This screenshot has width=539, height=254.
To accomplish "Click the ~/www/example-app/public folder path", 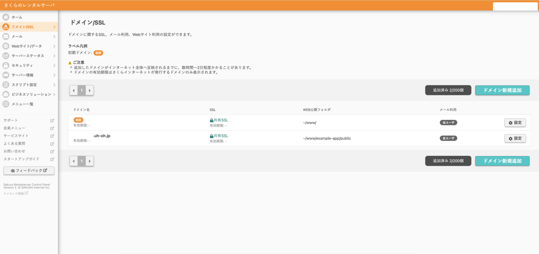I will tap(327, 138).
